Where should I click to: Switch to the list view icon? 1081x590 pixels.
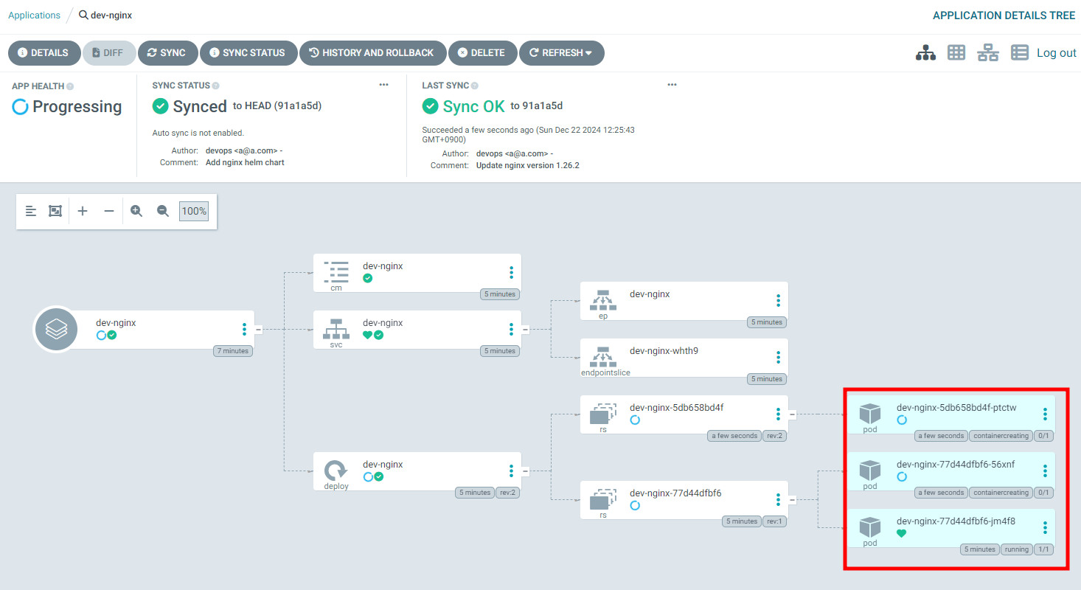pyautogui.click(x=1020, y=53)
